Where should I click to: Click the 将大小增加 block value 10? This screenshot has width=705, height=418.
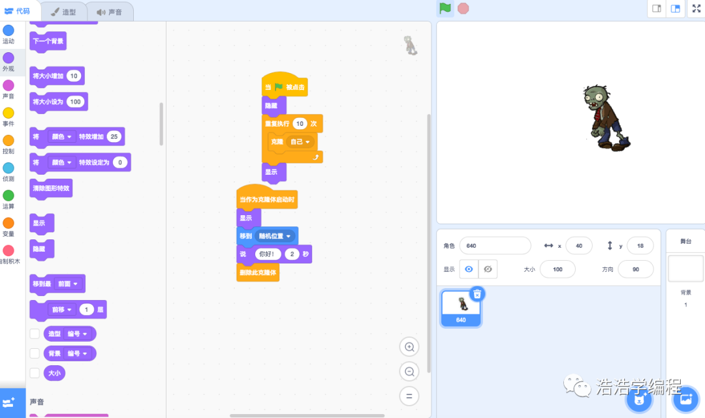tap(74, 76)
